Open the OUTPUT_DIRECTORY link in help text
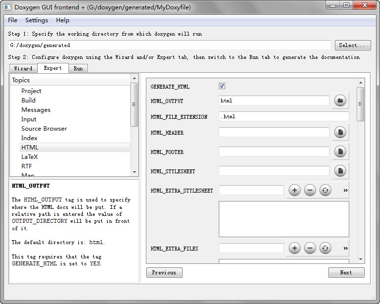 40,221
